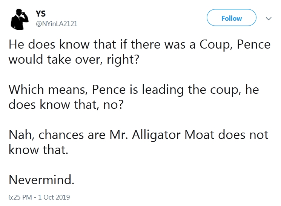Open the @NYinLA2121 handle link
Screen dimensions: 281x206
click(x=57, y=24)
